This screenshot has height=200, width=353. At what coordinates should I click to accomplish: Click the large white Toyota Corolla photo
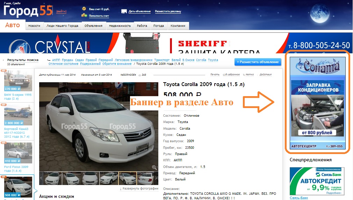pos(99,126)
